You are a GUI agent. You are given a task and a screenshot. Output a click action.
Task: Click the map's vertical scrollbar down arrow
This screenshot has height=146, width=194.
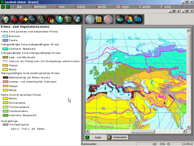coord(188,127)
